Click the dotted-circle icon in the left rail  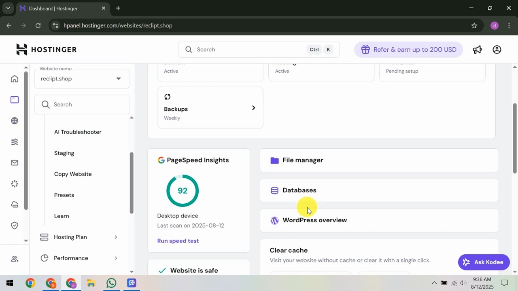[x=15, y=184]
